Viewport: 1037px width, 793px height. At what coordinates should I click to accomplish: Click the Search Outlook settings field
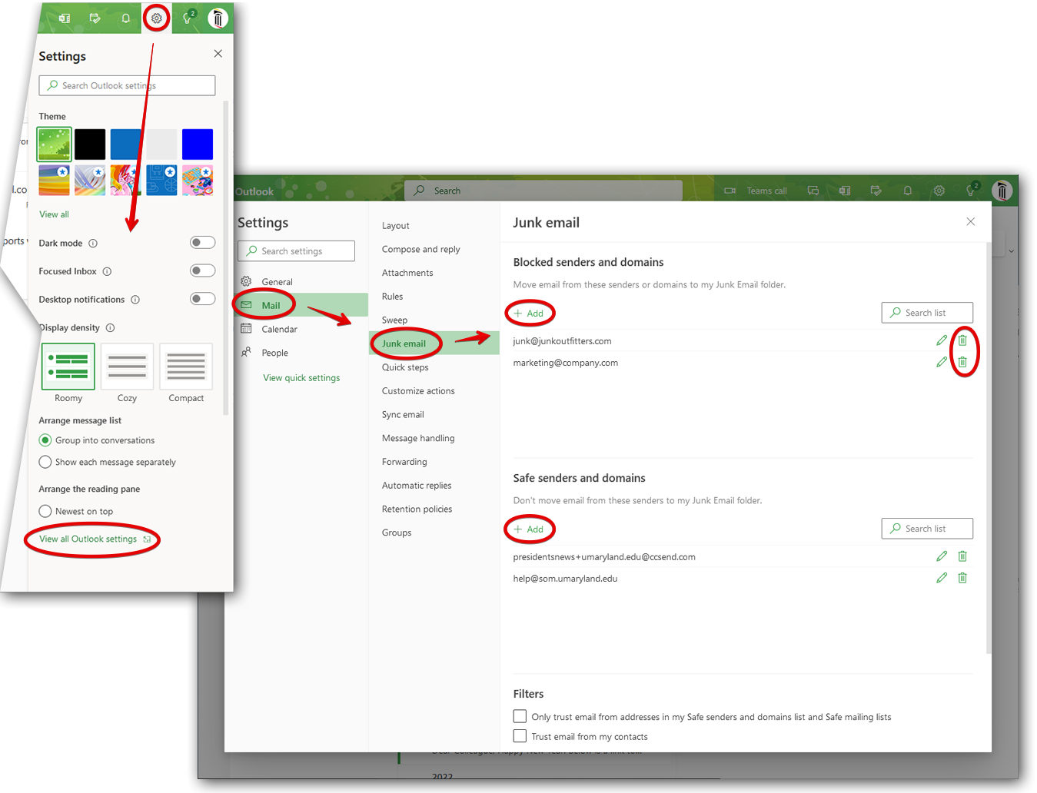(x=127, y=85)
